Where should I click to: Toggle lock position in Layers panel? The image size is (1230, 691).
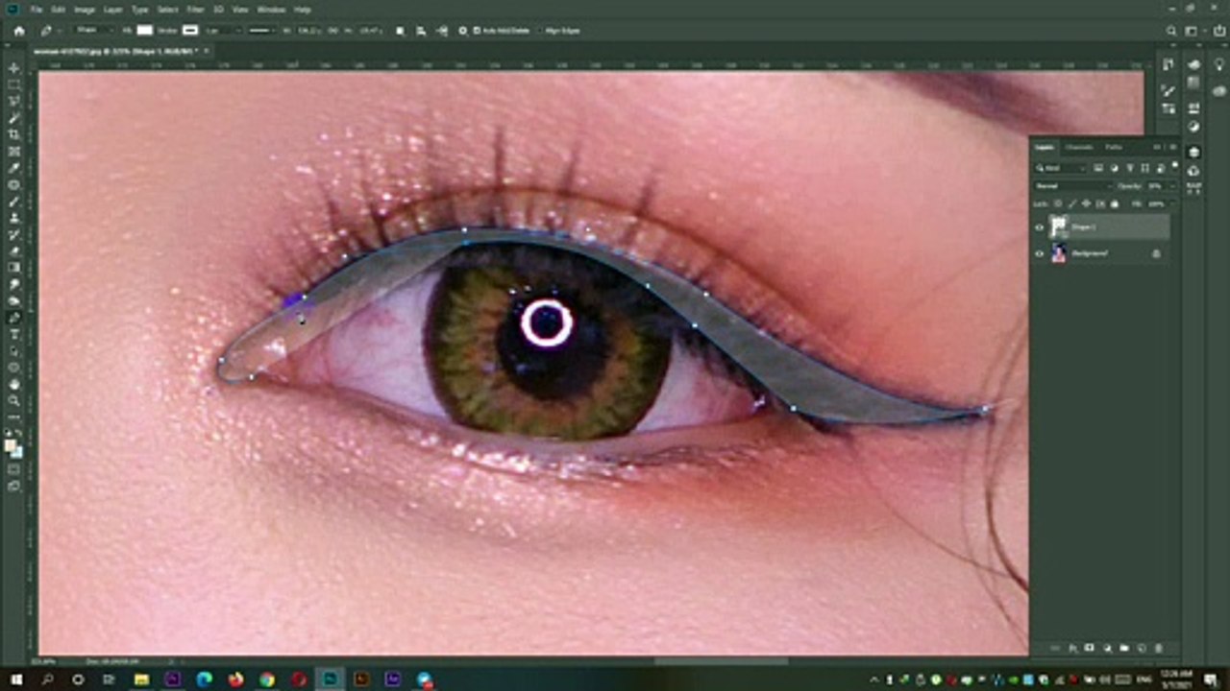click(1086, 203)
